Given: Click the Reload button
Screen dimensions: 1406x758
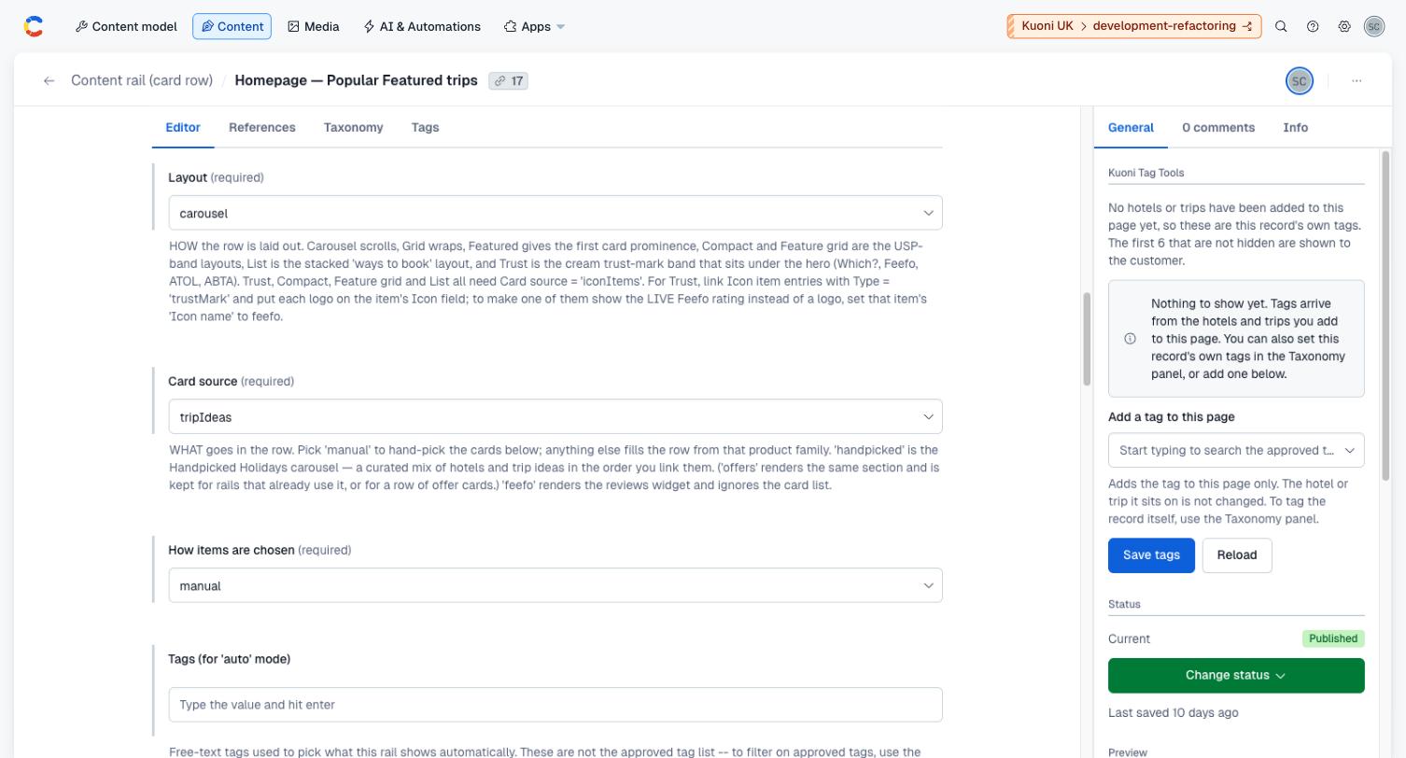Looking at the screenshot, I should (x=1237, y=555).
